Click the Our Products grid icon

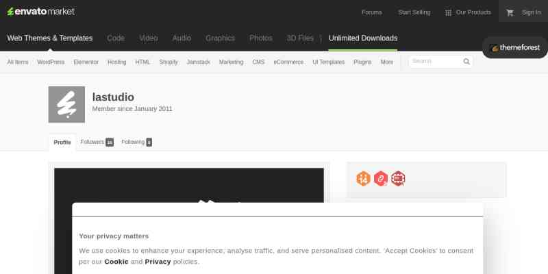[448, 13]
